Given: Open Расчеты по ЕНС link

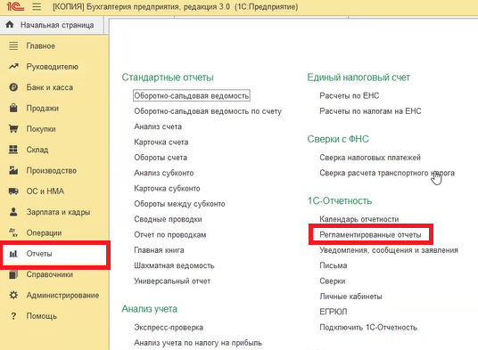Looking at the screenshot, I should (x=349, y=95).
